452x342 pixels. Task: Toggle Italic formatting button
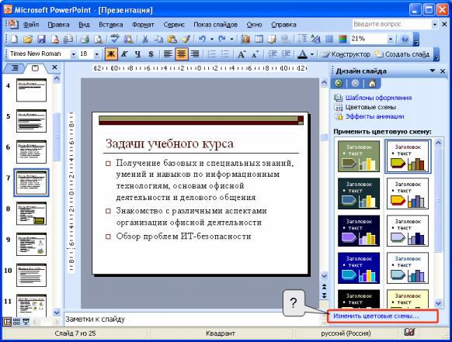tap(124, 54)
